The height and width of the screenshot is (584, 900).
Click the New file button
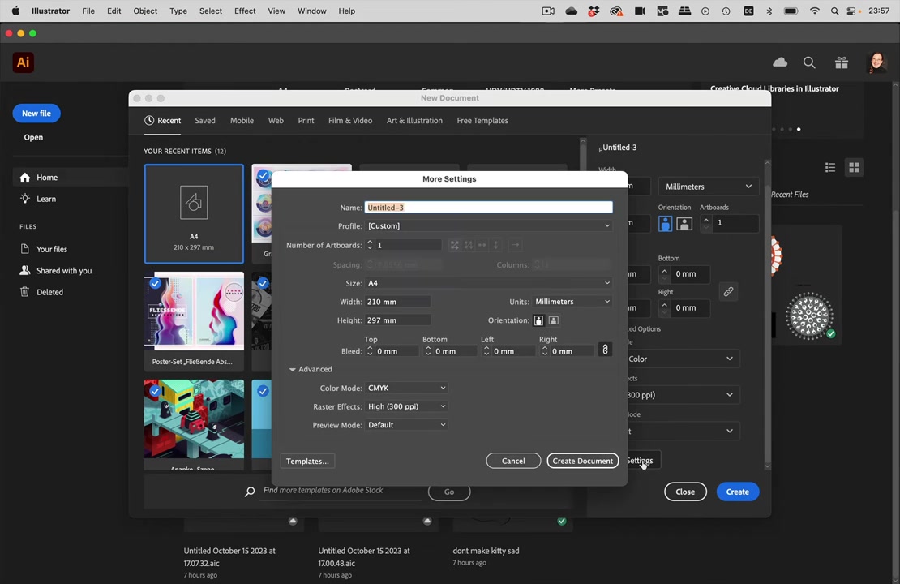36,113
